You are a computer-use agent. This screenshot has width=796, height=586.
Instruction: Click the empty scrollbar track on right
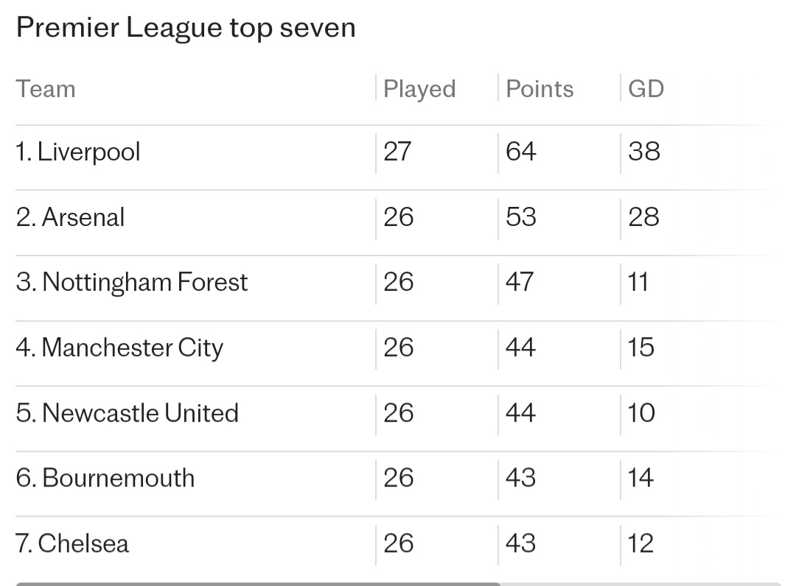(x=640, y=584)
